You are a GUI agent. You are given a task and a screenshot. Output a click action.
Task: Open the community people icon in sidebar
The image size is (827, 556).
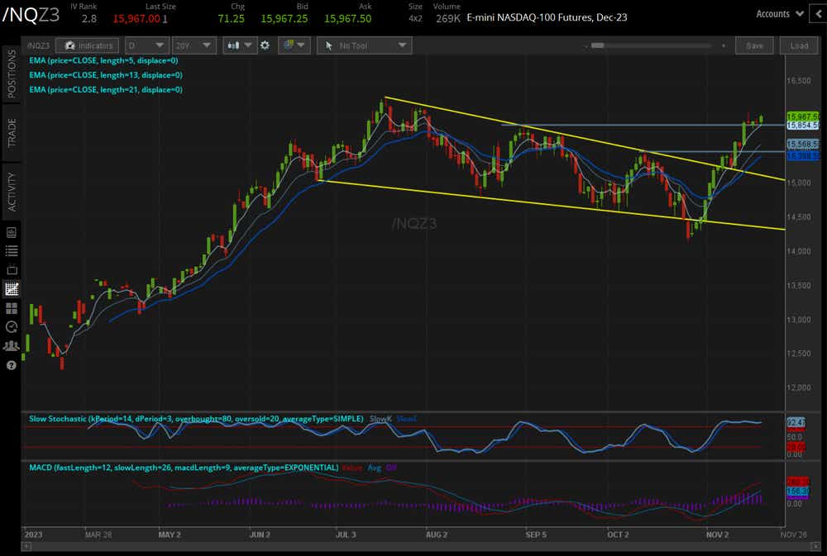[11, 346]
